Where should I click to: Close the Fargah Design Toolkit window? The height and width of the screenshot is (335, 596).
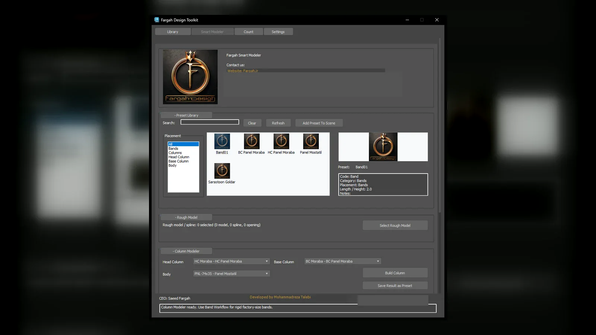click(437, 20)
